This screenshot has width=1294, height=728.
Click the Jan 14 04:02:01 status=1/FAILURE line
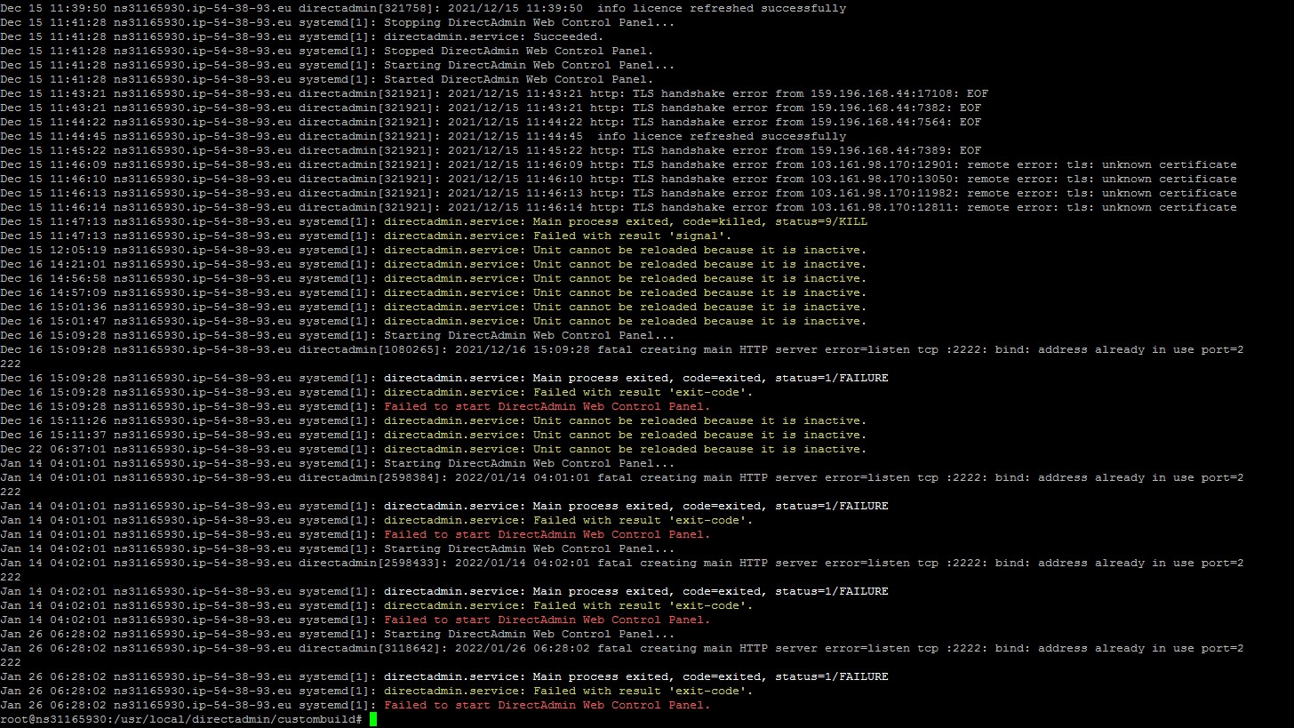[444, 591]
